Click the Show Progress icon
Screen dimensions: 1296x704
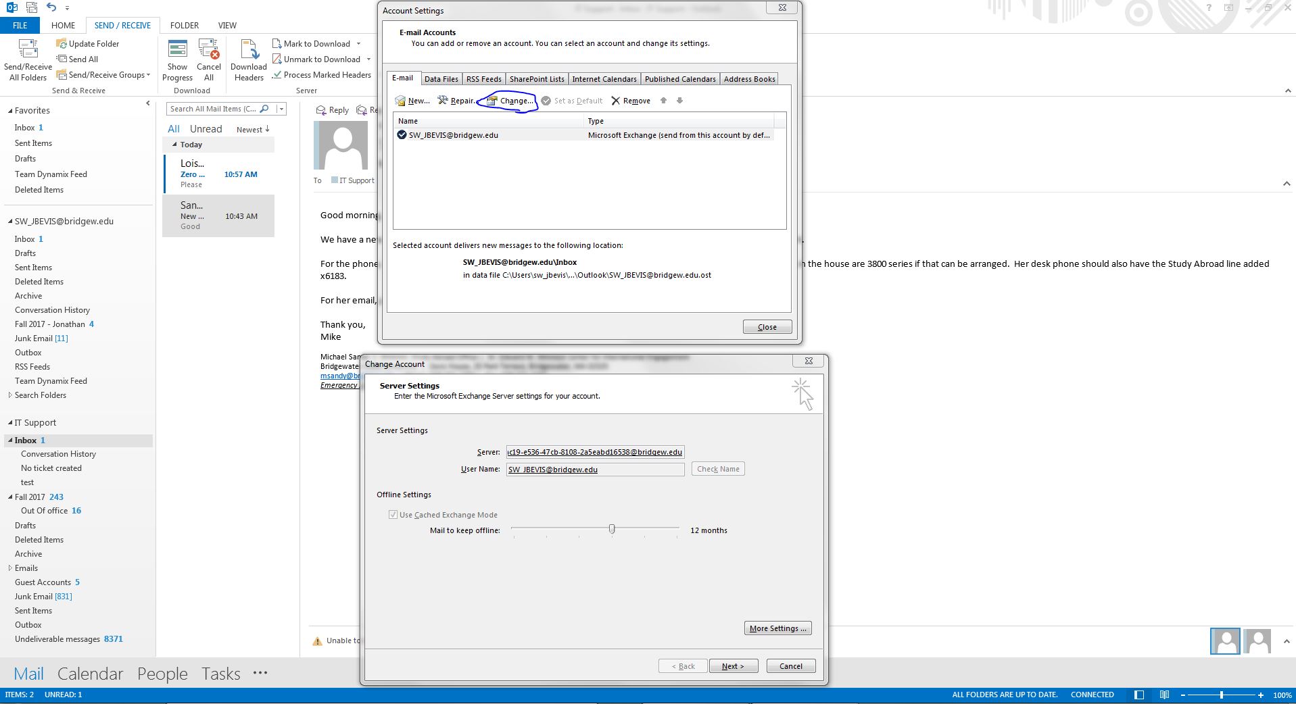178,50
